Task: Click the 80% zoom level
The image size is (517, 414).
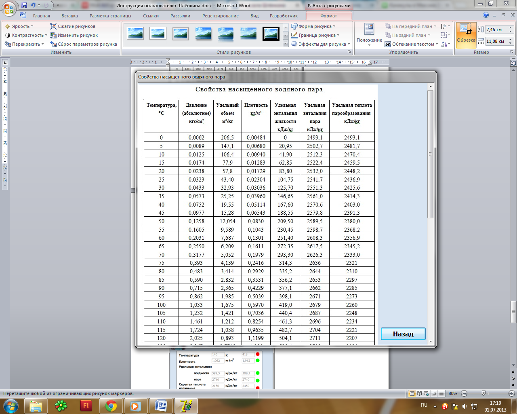Action: pyautogui.click(x=453, y=393)
